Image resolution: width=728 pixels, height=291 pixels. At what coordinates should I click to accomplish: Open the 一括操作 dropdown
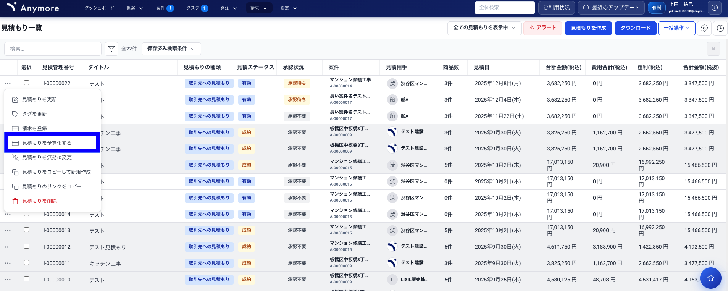(x=676, y=28)
